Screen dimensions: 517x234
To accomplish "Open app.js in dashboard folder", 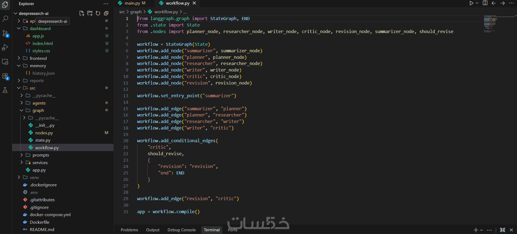I will [x=63, y=36].
